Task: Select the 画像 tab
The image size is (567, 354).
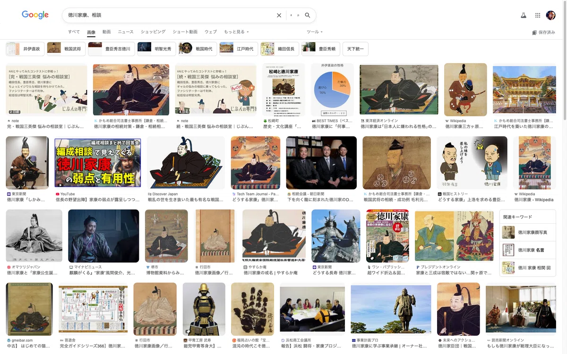Action: (x=91, y=32)
